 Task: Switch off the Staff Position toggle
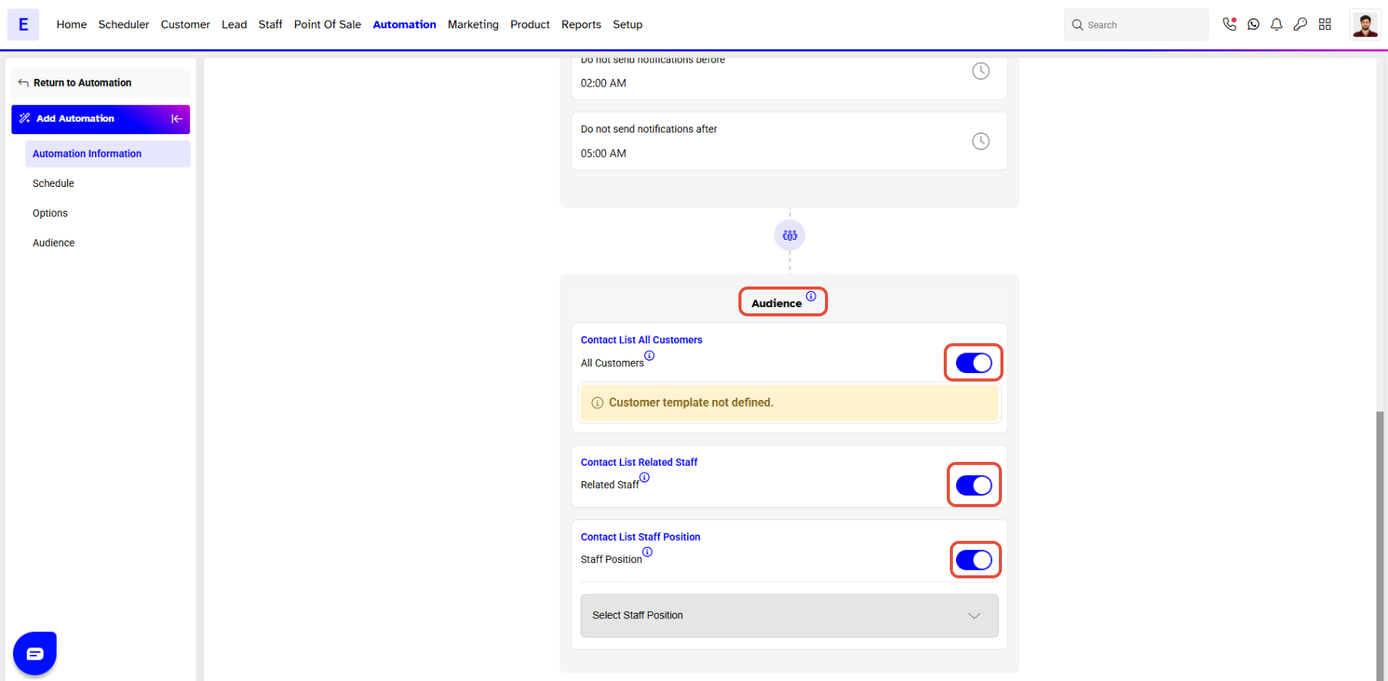tap(974, 560)
